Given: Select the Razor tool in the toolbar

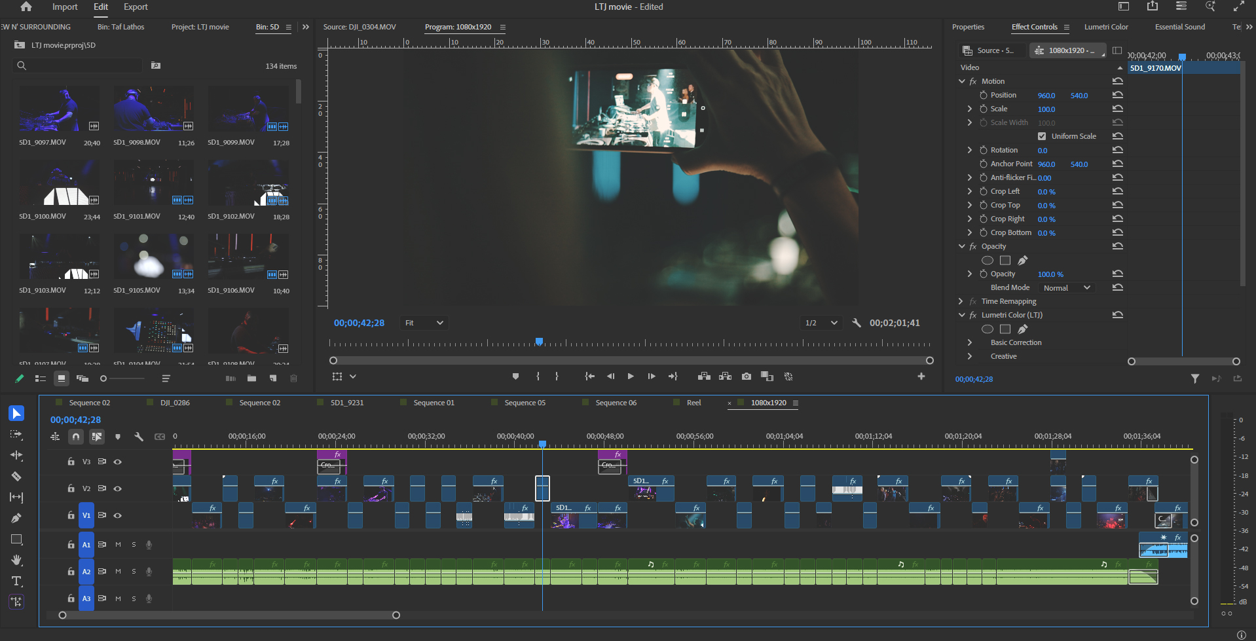Looking at the screenshot, I should [x=16, y=476].
